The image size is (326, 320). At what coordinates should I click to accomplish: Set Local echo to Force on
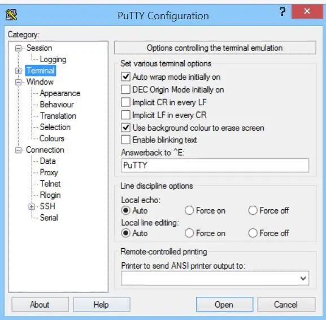click(189, 210)
